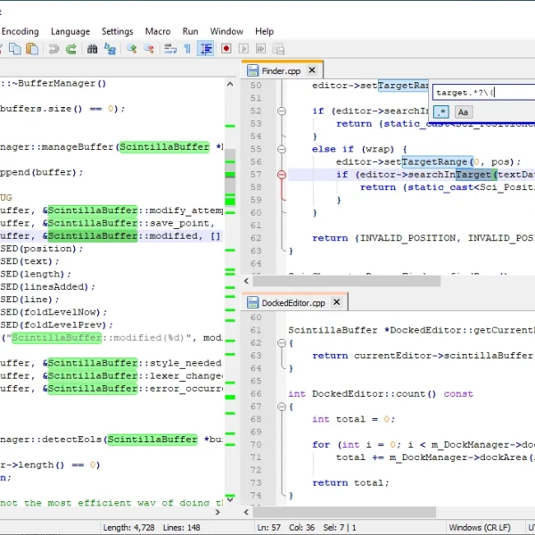The width and height of the screenshot is (535, 535).
Task: Open Find with the binoculars icon
Action: tap(92, 49)
